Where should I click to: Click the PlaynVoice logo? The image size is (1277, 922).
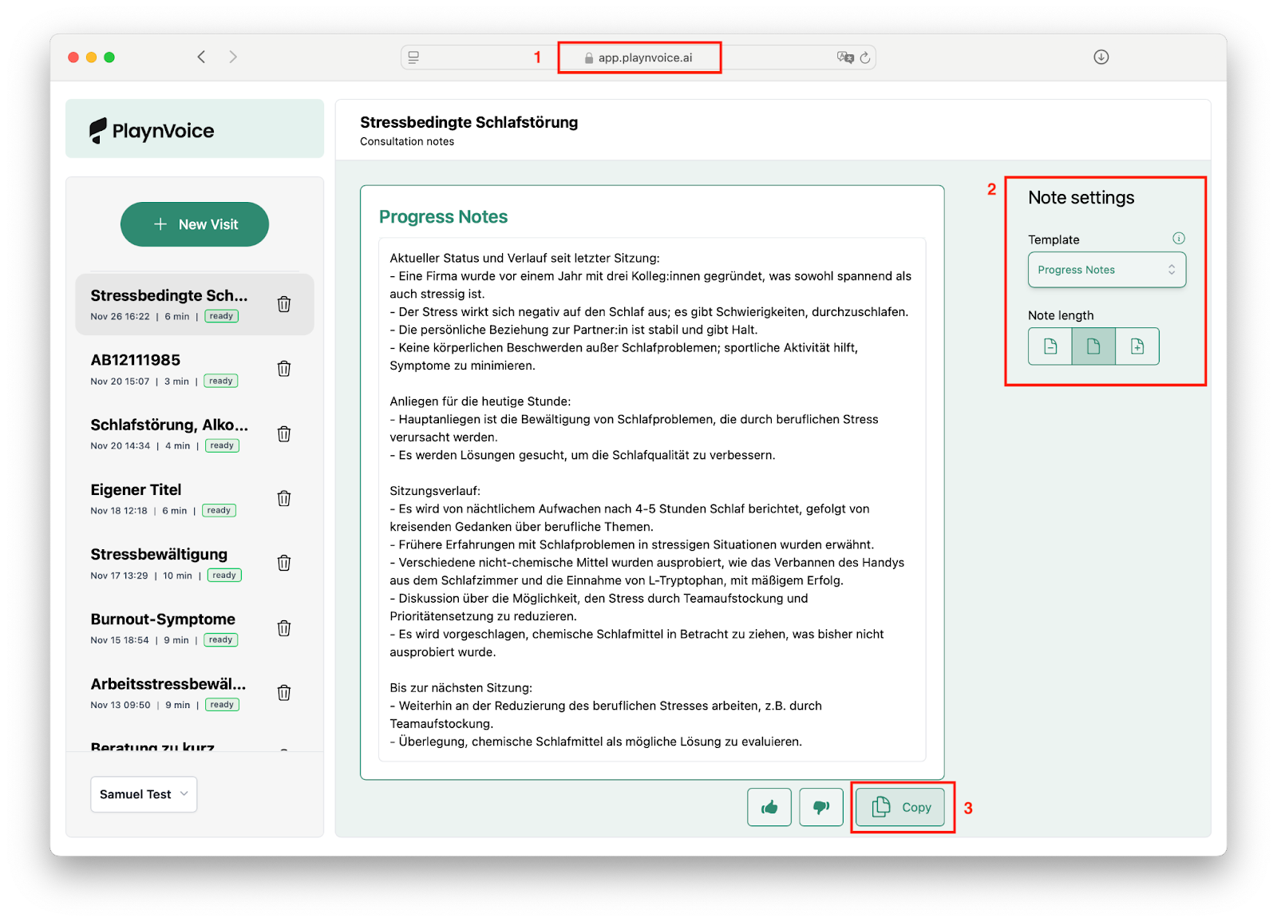tap(152, 130)
